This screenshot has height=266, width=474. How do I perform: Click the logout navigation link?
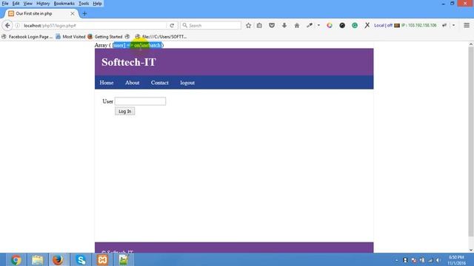(187, 82)
